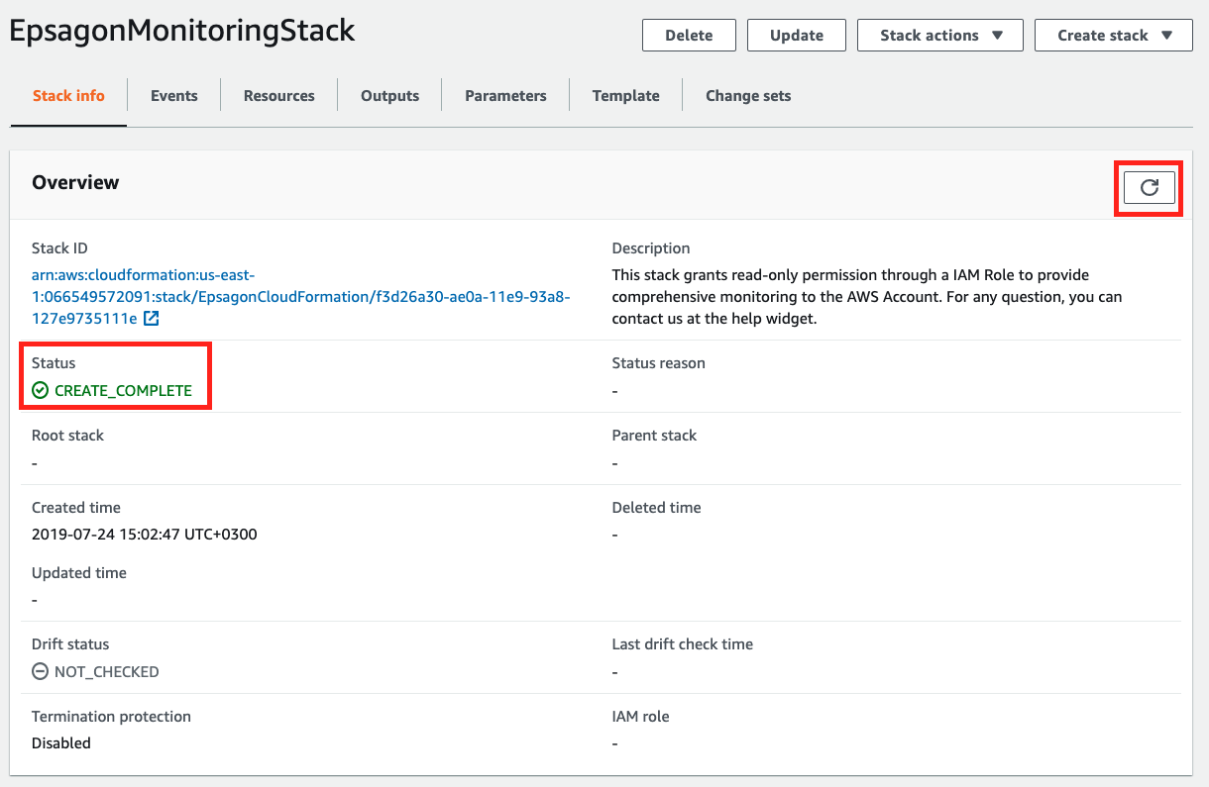Open the Stack ID ARN link

click(300, 296)
